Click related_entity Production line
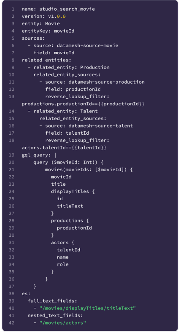The width and height of the screenshot is (179, 332). pyautogui.click(x=68, y=68)
